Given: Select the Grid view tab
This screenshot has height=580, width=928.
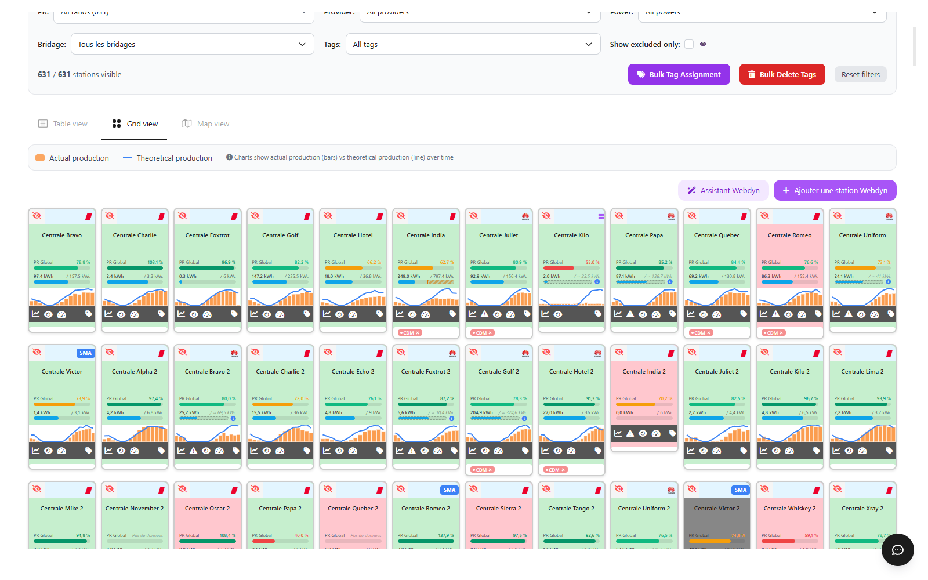Looking at the screenshot, I should click(135, 124).
